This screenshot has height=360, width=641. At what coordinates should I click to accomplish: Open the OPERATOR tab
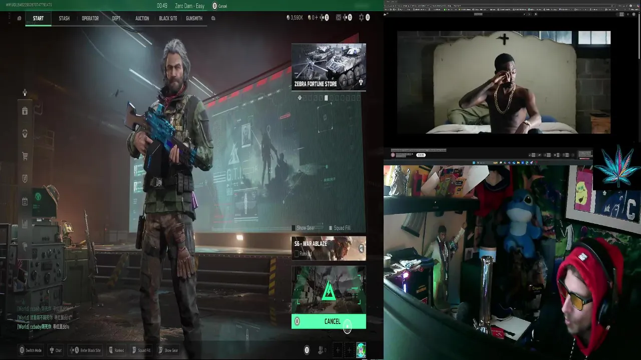[90, 18]
